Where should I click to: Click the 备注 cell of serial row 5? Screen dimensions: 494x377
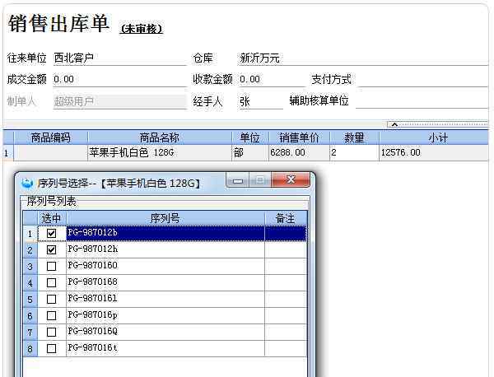[x=286, y=299]
